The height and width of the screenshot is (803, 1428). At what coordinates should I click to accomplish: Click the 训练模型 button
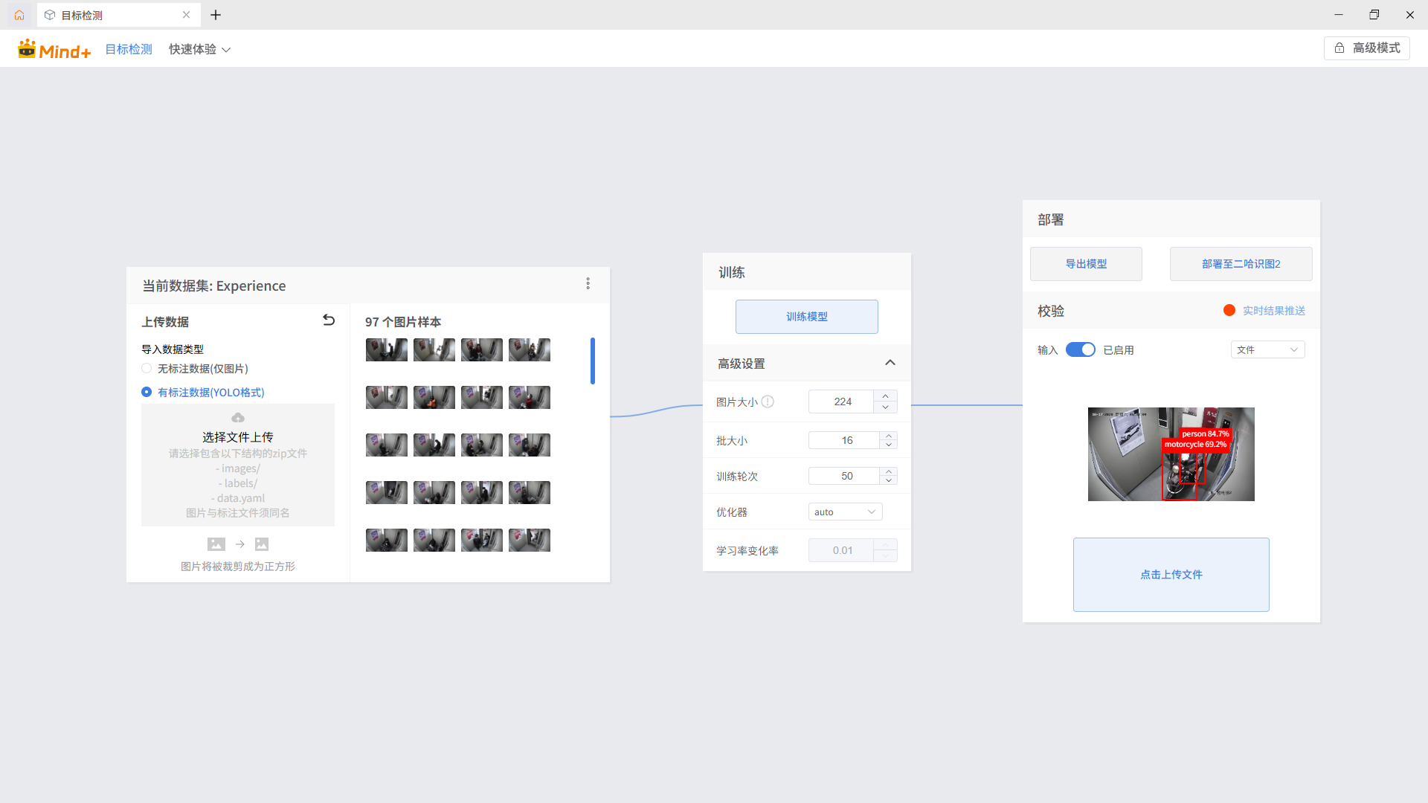[x=806, y=317]
